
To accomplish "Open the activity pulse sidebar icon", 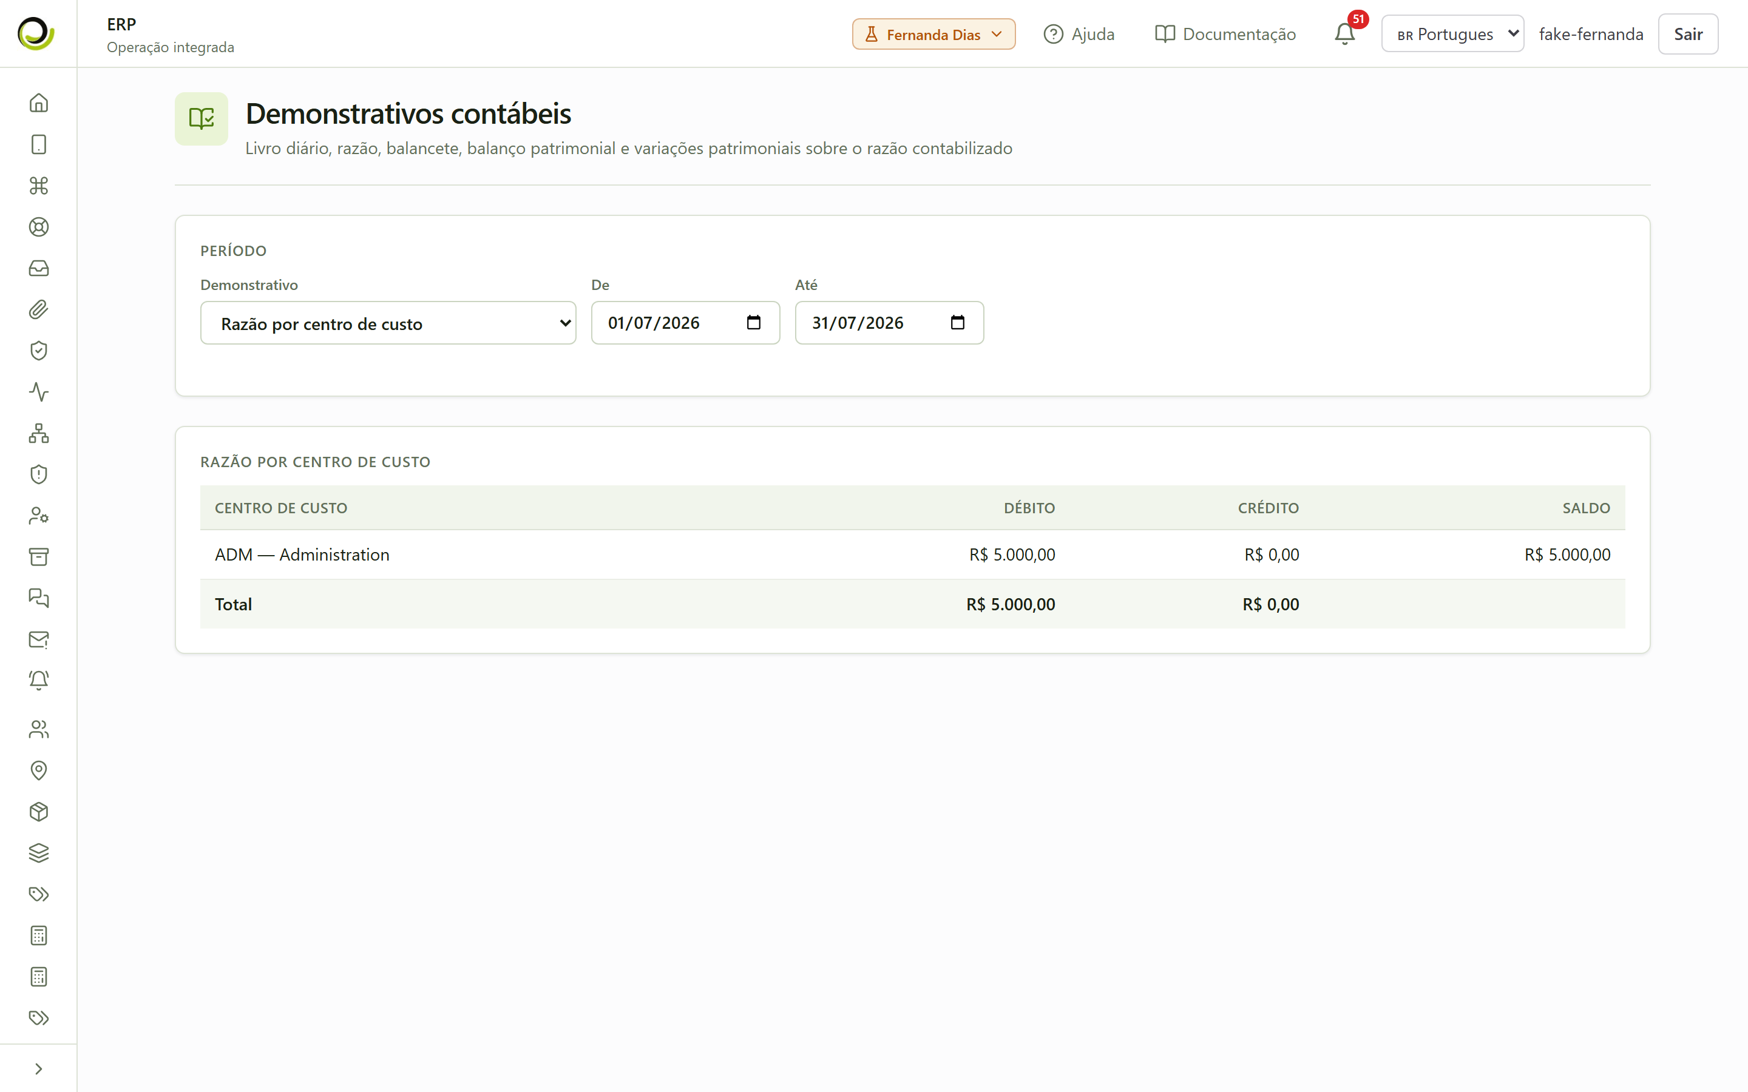I will (38, 391).
